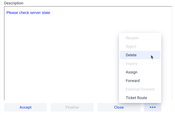Place cursor on the word "check"
Viewport: 175px width, 115px height.
[x=24, y=13]
